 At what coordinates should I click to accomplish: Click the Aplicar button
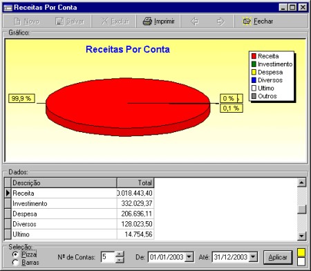pos(278,257)
